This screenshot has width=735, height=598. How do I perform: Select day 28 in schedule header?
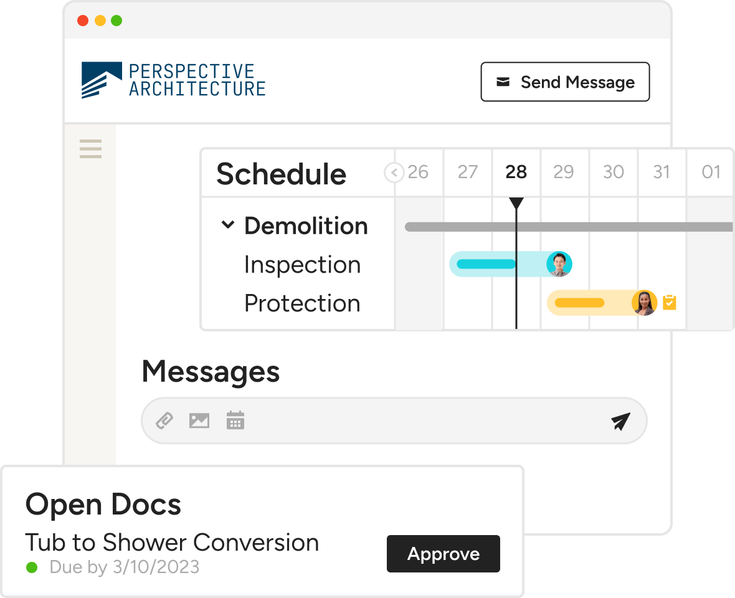point(516,172)
